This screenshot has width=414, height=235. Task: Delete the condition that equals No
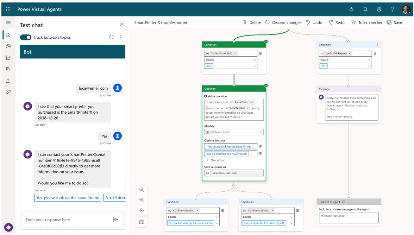click(375, 53)
